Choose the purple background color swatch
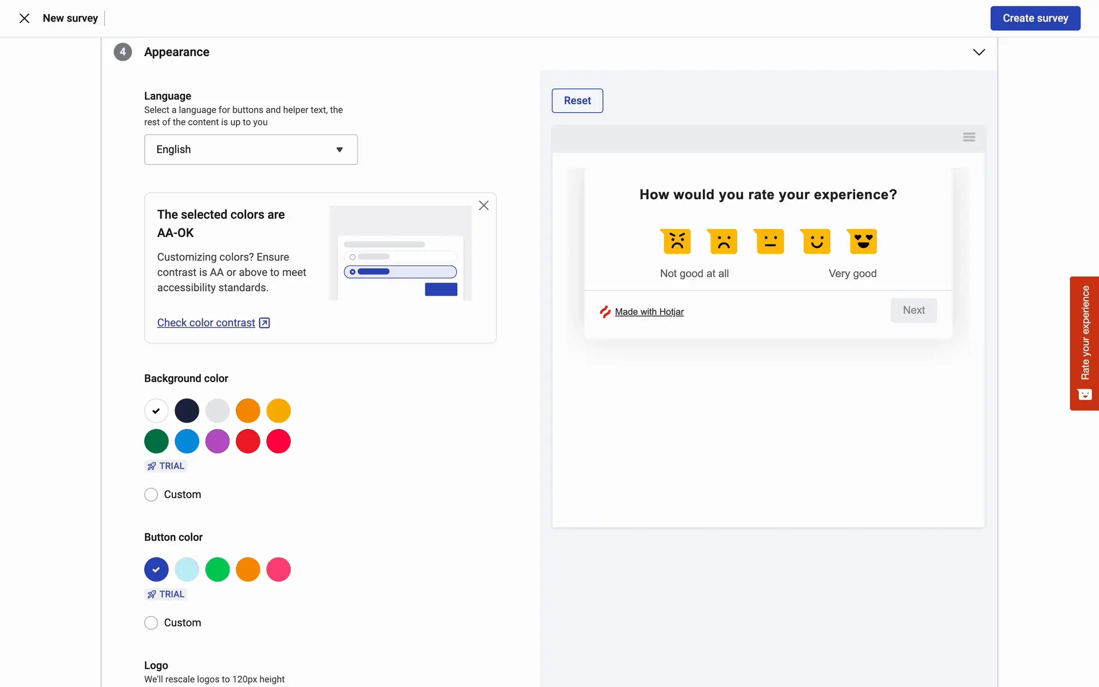The height and width of the screenshot is (687, 1099). point(218,441)
